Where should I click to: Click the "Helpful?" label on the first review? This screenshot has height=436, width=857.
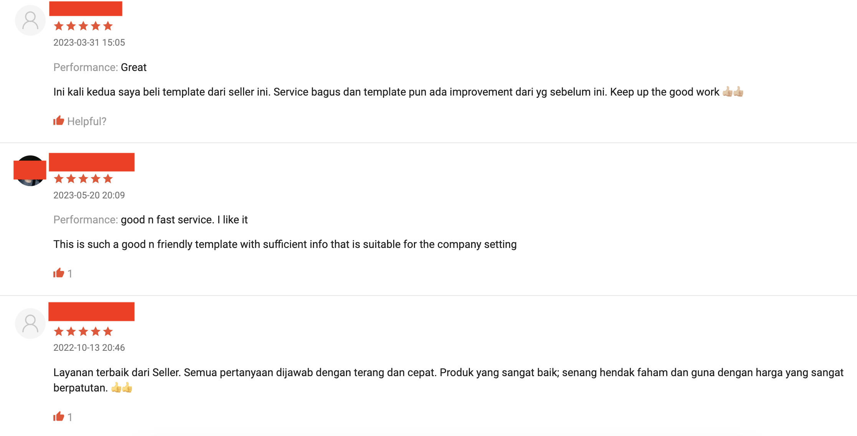pos(87,121)
